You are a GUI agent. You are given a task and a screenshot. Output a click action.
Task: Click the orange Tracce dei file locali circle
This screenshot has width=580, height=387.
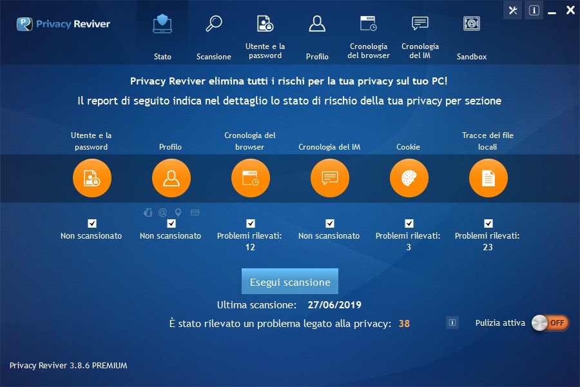tap(488, 178)
